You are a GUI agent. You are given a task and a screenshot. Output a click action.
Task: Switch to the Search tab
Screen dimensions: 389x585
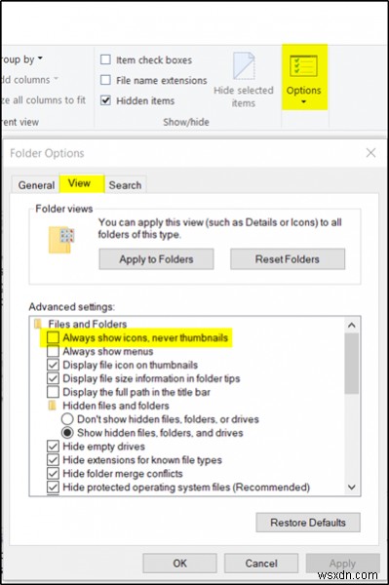125,185
